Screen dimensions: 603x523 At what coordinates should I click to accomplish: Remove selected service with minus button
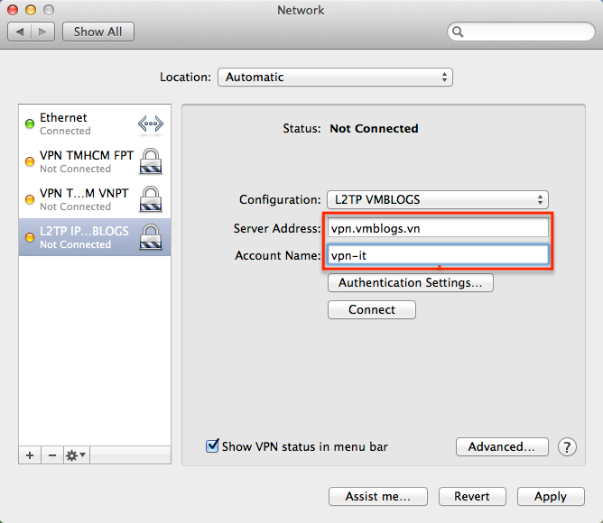pyautogui.click(x=51, y=455)
